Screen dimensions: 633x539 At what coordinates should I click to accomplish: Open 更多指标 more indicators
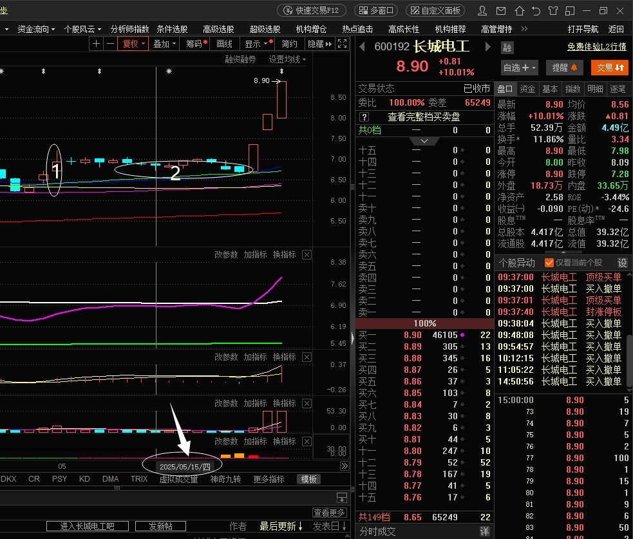pyautogui.click(x=269, y=479)
